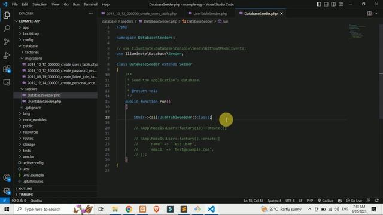Open the Accounts icon in activity bar
This screenshot has width=383, height=215.
pyautogui.click(x=7, y=177)
